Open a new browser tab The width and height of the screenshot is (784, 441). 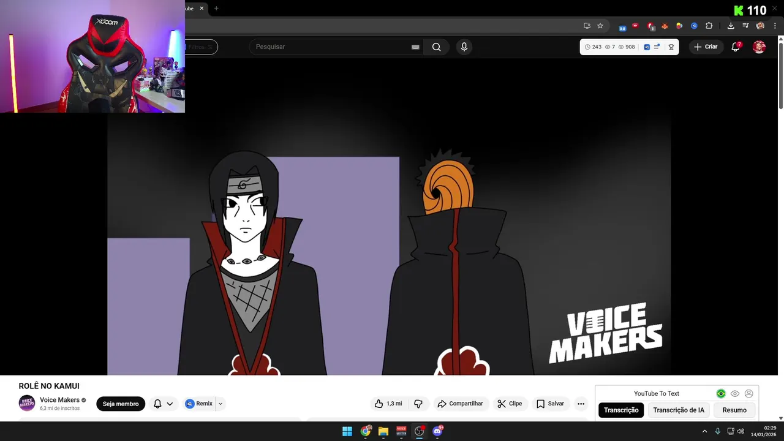pyautogui.click(x=216, y=9)
